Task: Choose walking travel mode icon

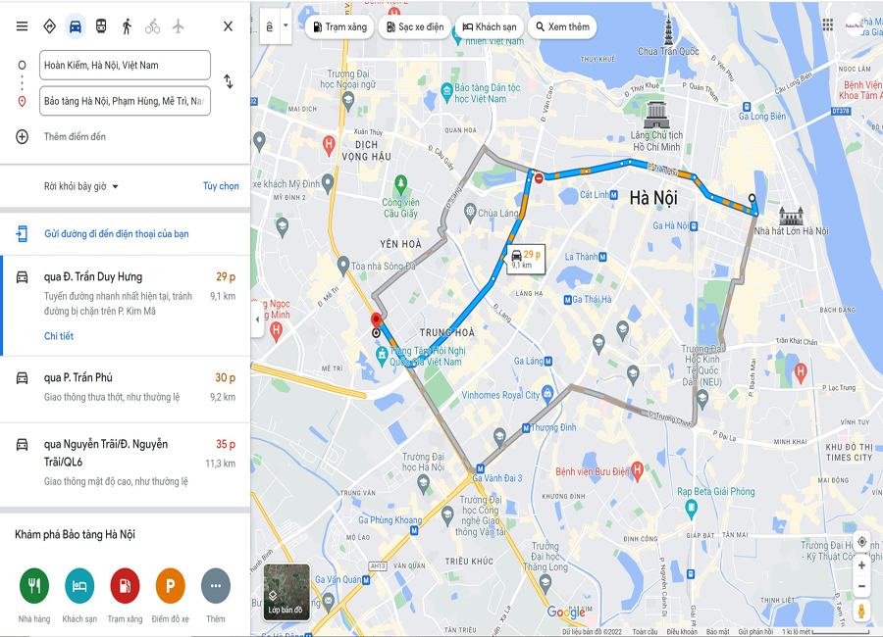Action: pyautogui.click(x=127, y=26)
